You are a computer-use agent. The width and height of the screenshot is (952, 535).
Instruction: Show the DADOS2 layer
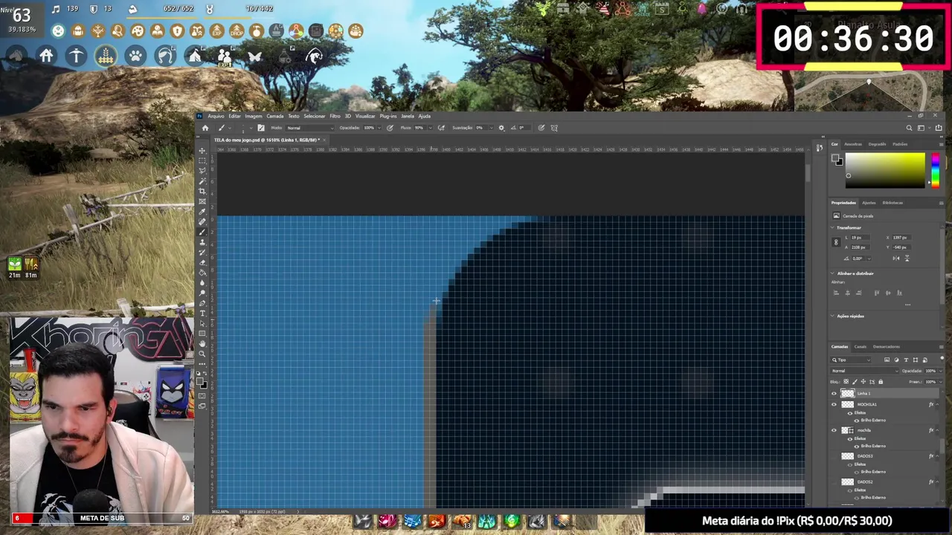click(834, 482)
